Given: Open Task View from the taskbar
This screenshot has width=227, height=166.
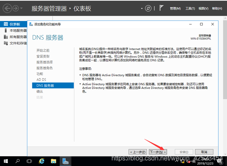Looking at the screenshot, I should coord(29,161).
